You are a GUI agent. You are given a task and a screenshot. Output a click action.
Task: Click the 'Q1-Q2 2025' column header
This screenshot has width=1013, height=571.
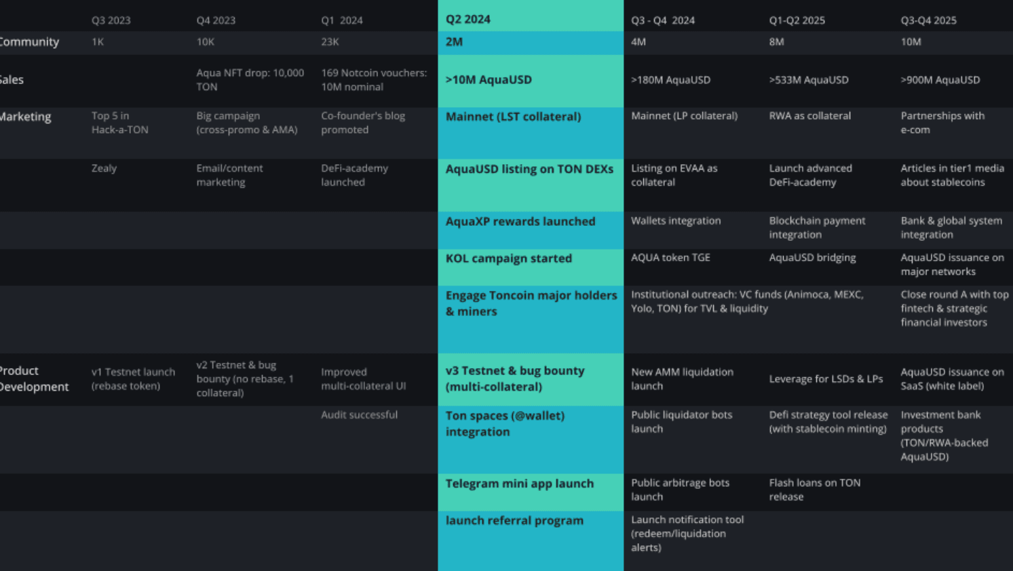click(797, 20)
